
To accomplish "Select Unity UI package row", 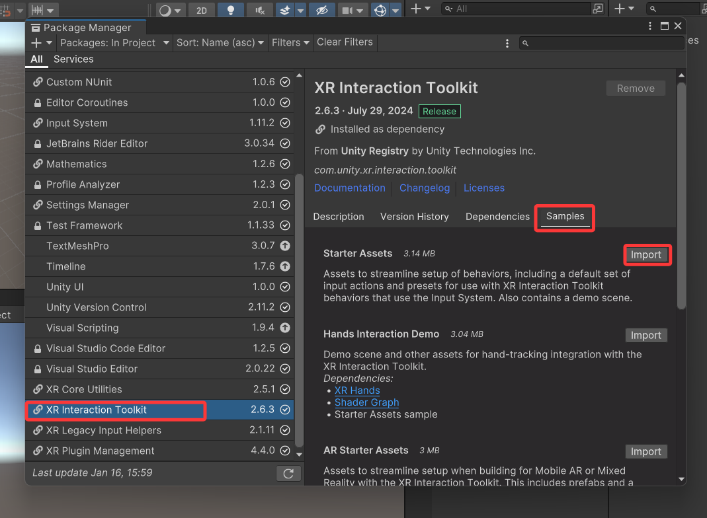I will tap(160, 287).
